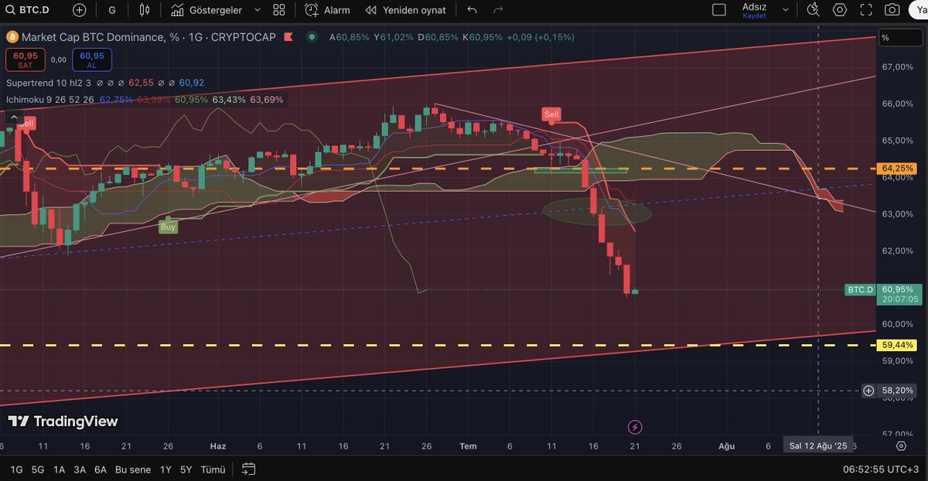Collapse the indicator legend arrow
The width and height of the screenshot is (928, 481).
(x=13, y=118)
